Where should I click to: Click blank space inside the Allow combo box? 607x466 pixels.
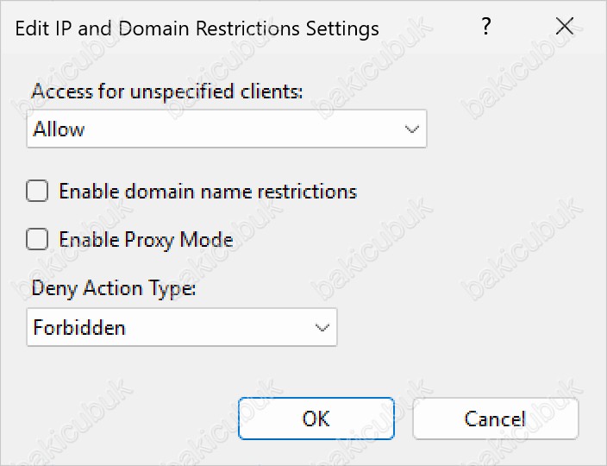244,129
